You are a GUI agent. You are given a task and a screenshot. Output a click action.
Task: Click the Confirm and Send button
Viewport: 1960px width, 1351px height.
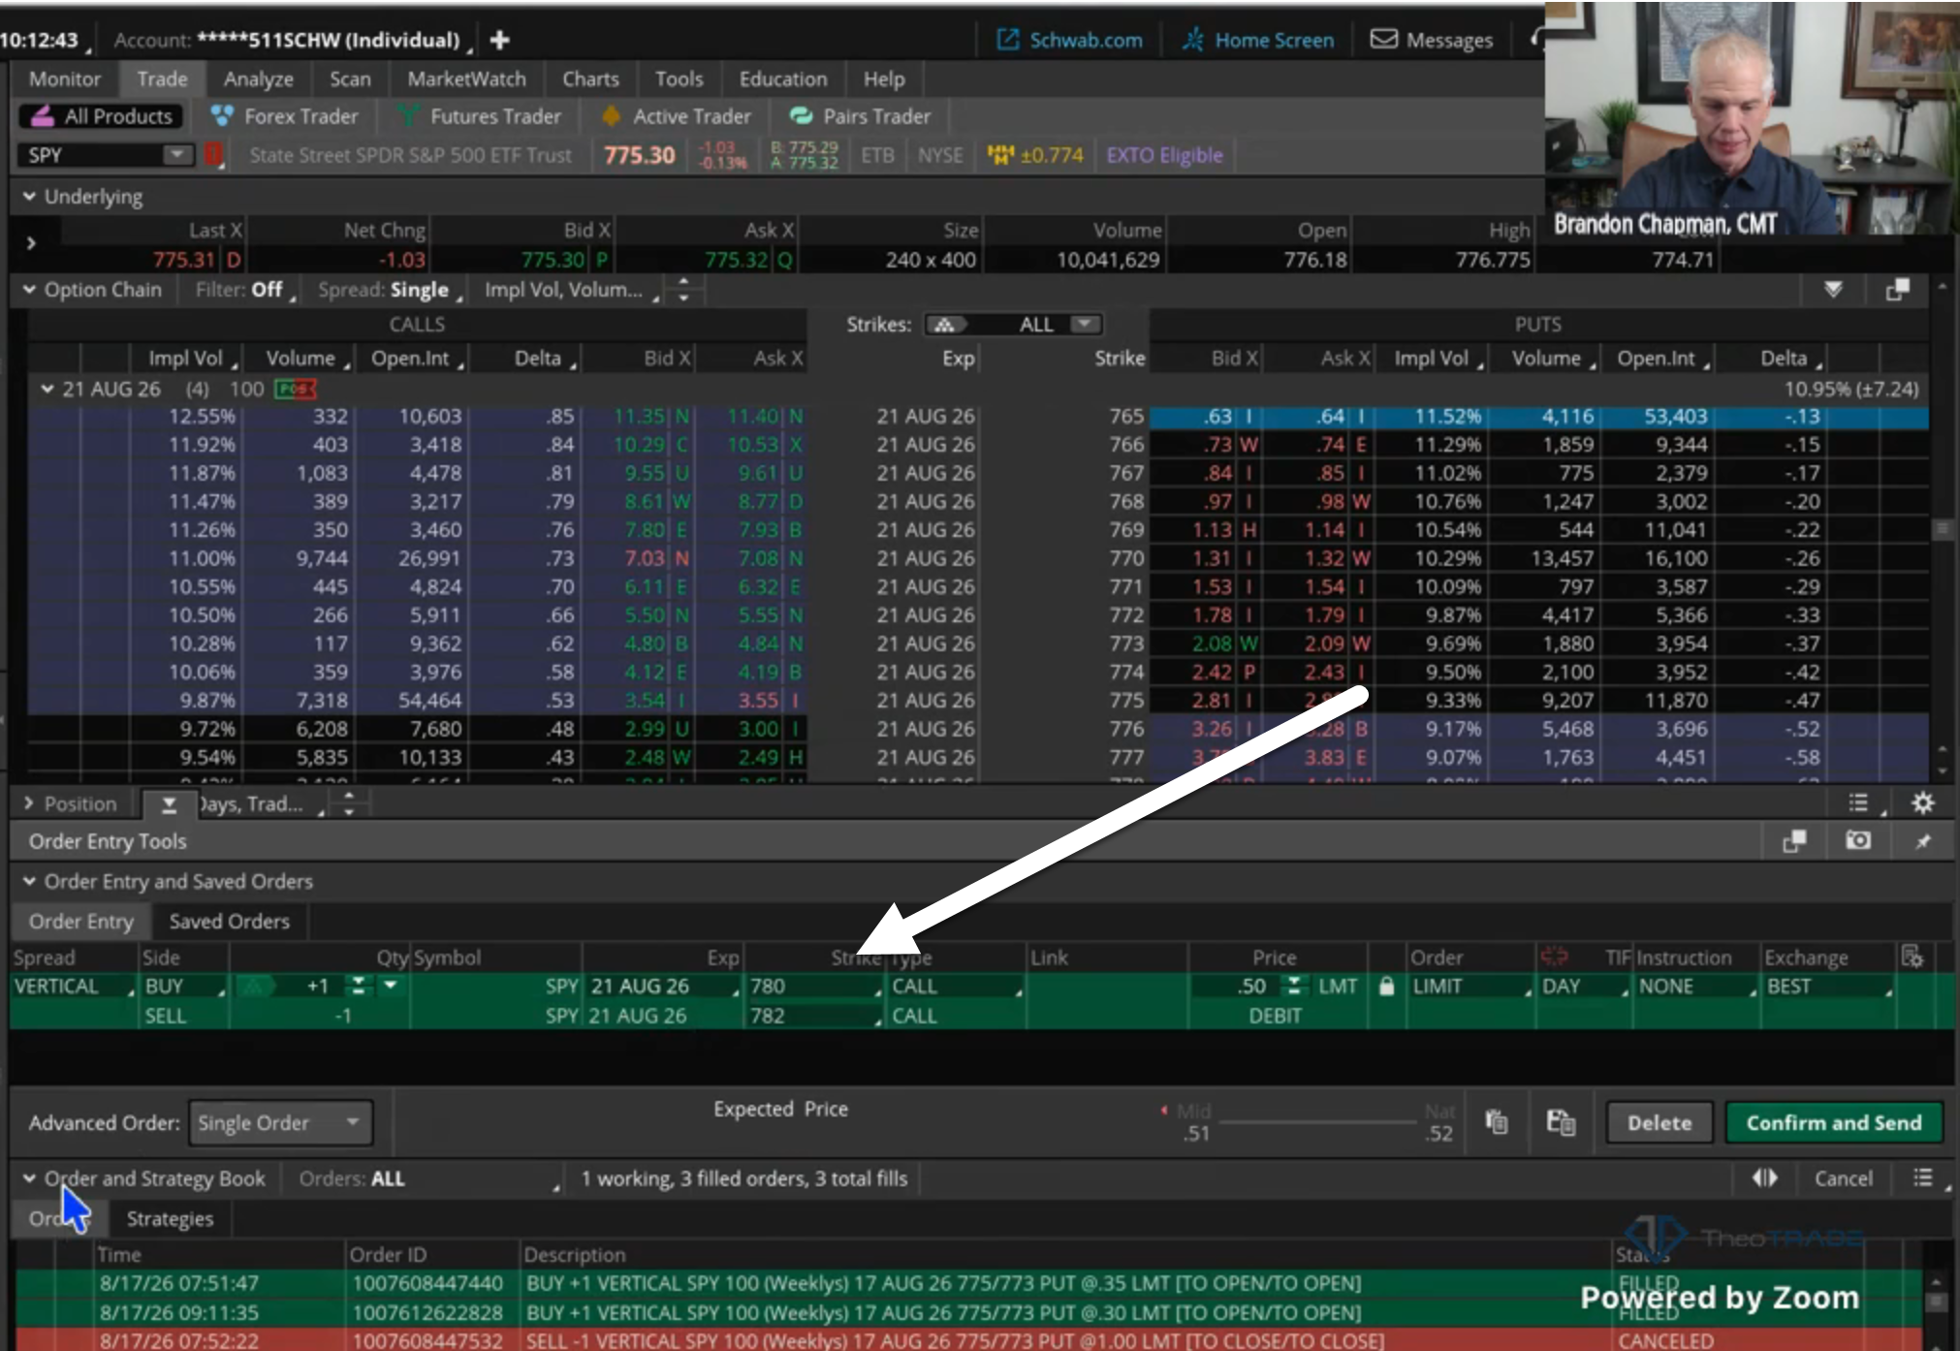tap(1834, 1122)
